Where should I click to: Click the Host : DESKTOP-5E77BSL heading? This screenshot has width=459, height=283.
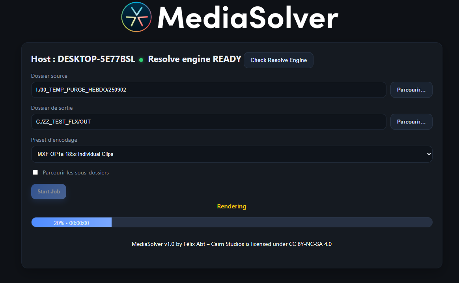(x=83, y=59)
